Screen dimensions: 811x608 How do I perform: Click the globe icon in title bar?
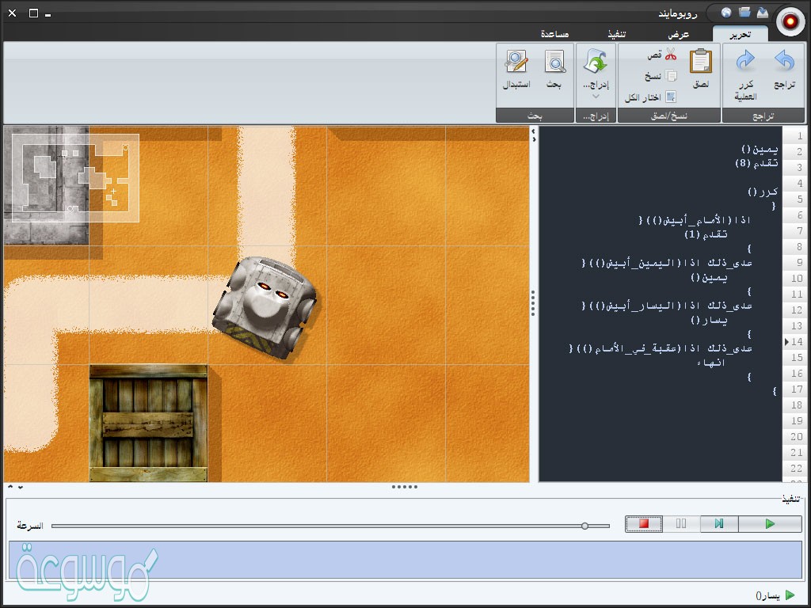pos(726,13)
